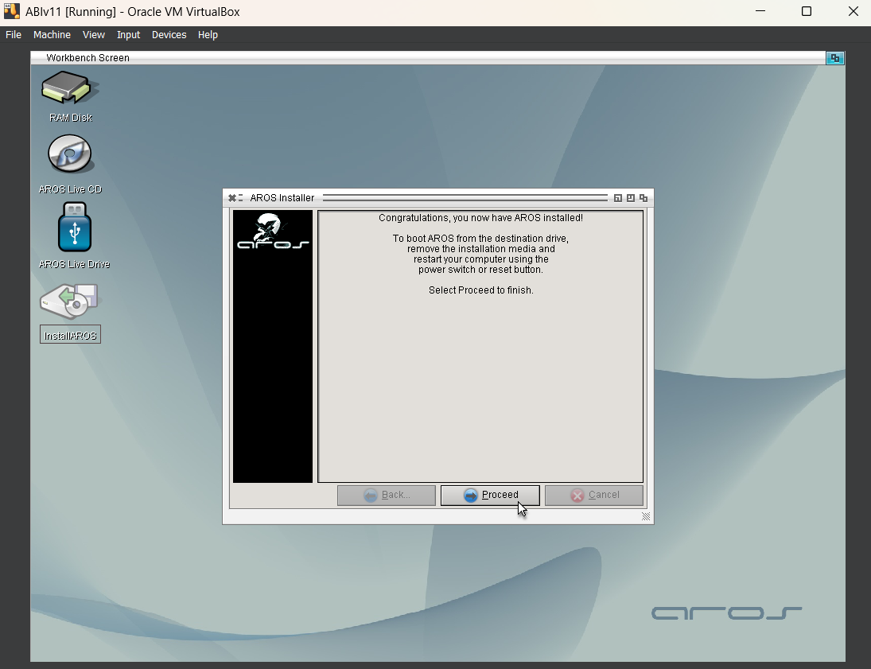Click the AROS Installer iconify gadget
Screen dimensions: 871x669
(618, 198)
